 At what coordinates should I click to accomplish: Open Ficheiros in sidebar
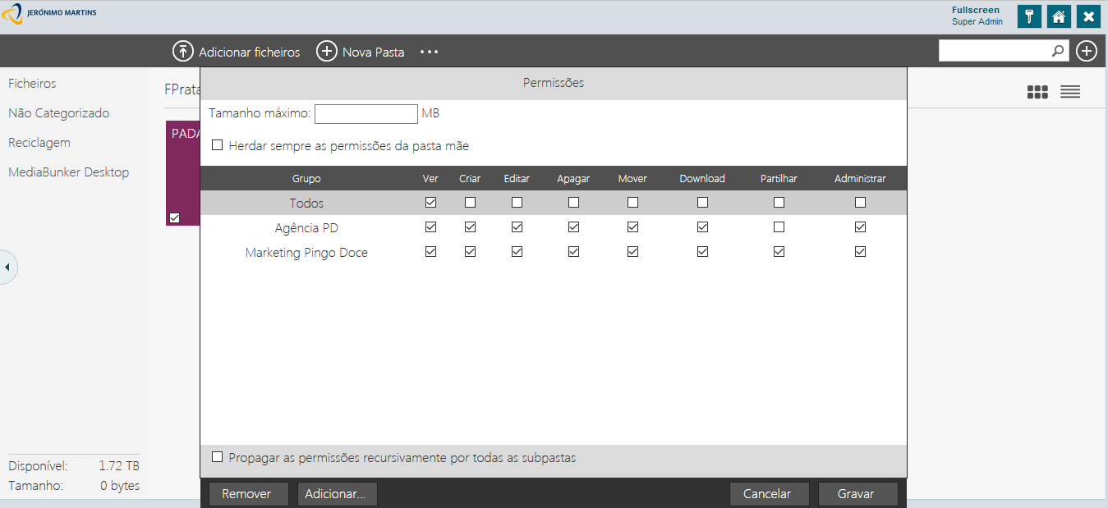[32, 84]
